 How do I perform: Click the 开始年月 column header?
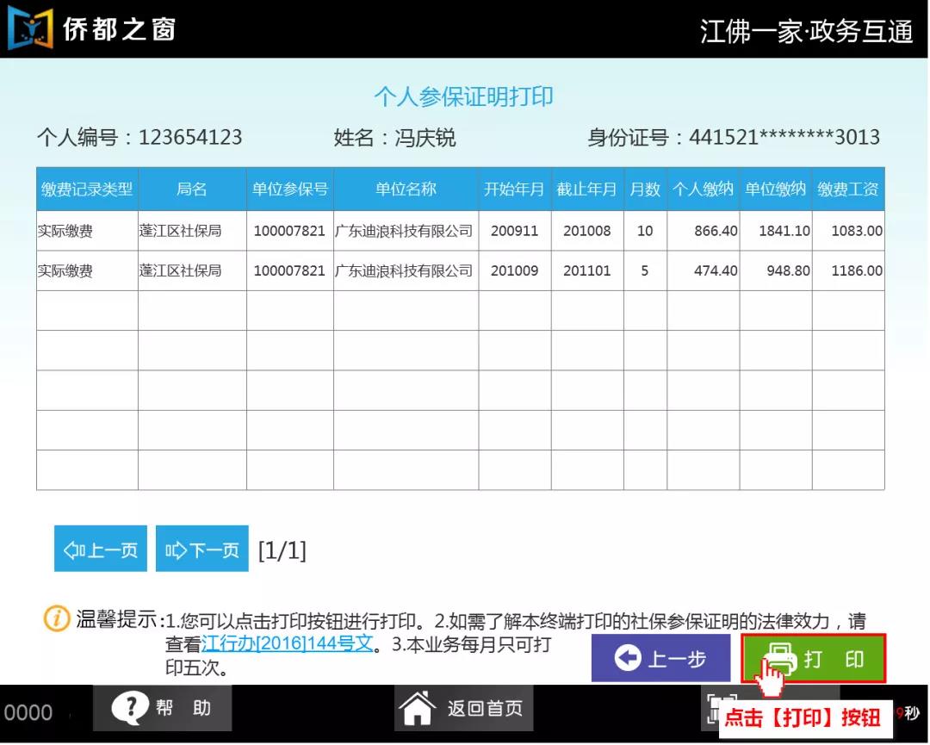515,189
